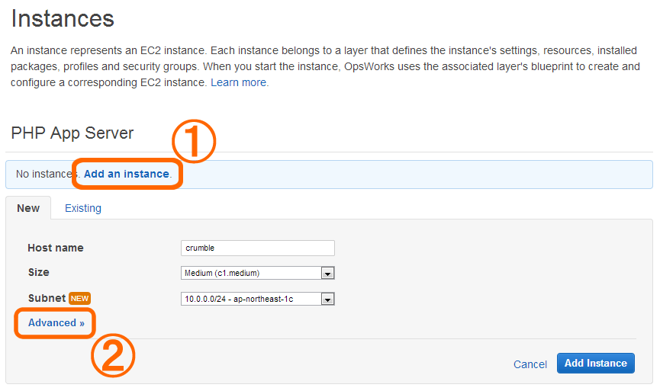Viewport: 660px width, 391px height.
Task: Click the Subnet dropdown arrow button
Action: (x=327, y=300)
